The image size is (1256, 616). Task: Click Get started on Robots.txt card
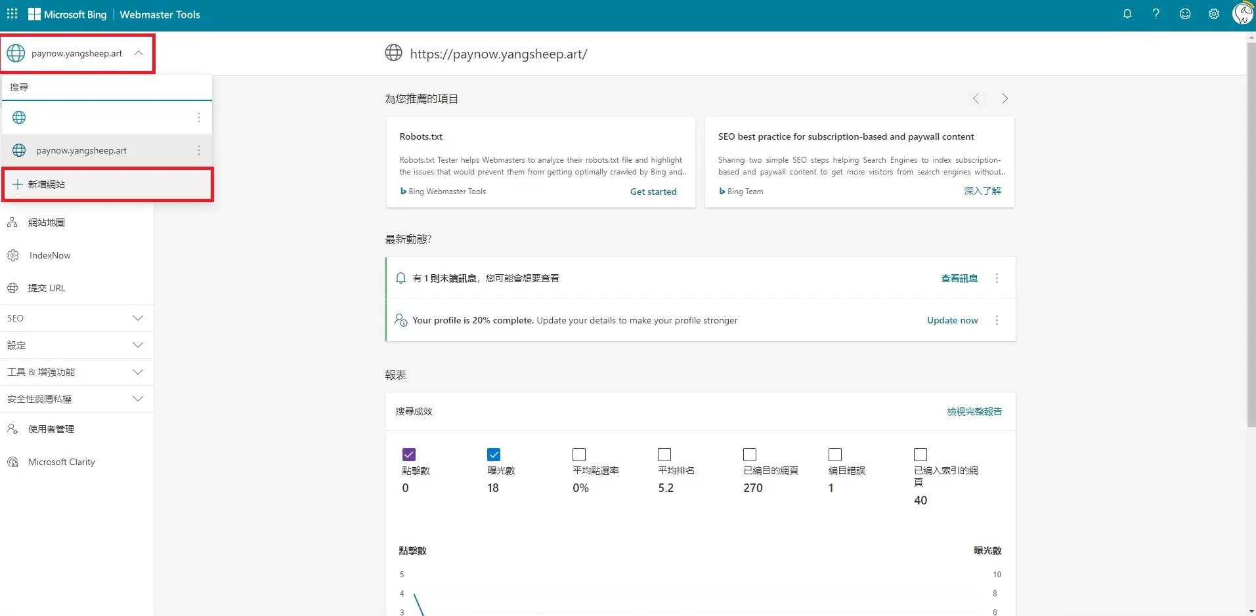pyautogui.click(x=653, y=192)
